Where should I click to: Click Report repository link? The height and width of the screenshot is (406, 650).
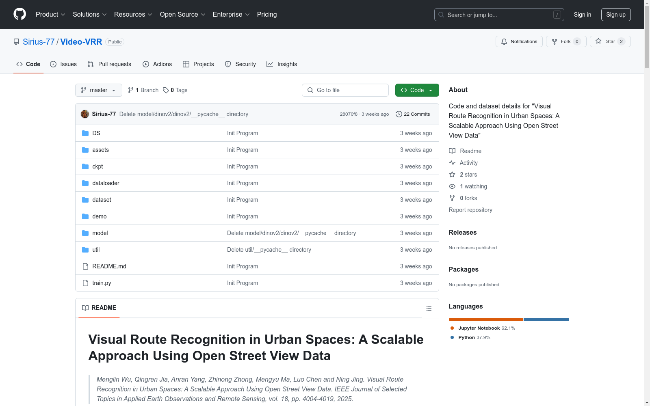pos(470,210)
